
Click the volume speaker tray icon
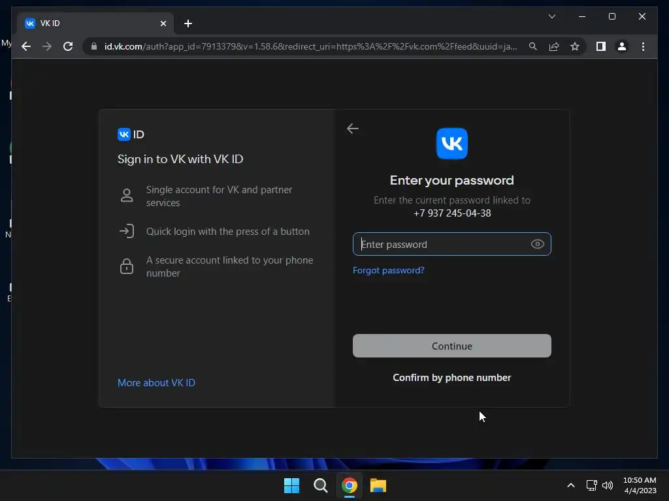608,485
